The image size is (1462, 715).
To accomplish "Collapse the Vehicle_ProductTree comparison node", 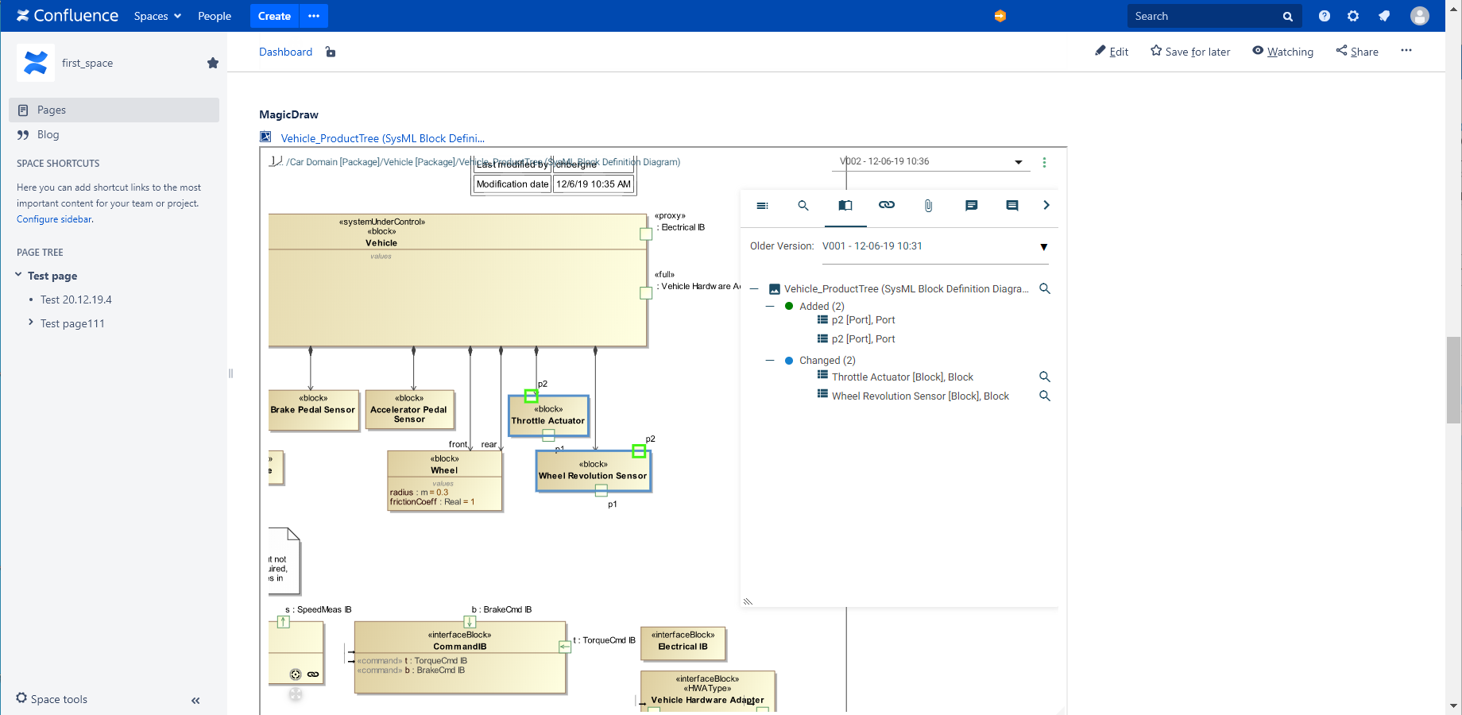I will 754,289.
